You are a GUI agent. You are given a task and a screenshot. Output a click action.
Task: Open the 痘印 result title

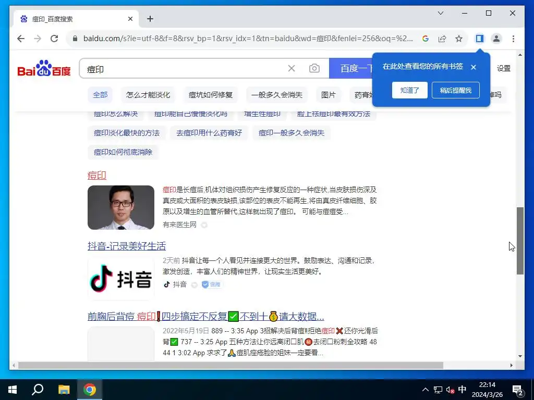[97, 176]
